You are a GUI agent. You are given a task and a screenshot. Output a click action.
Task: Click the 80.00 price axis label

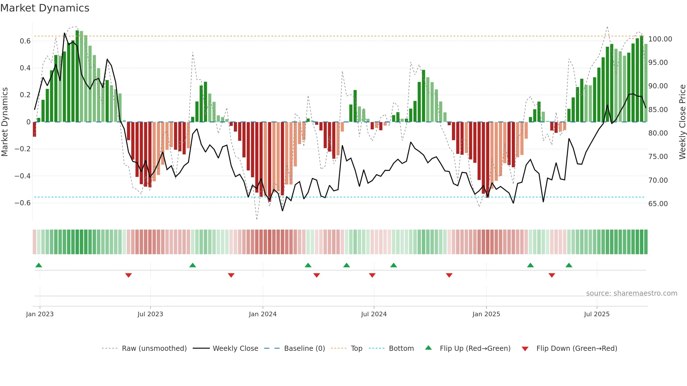(x=658, y=133)
